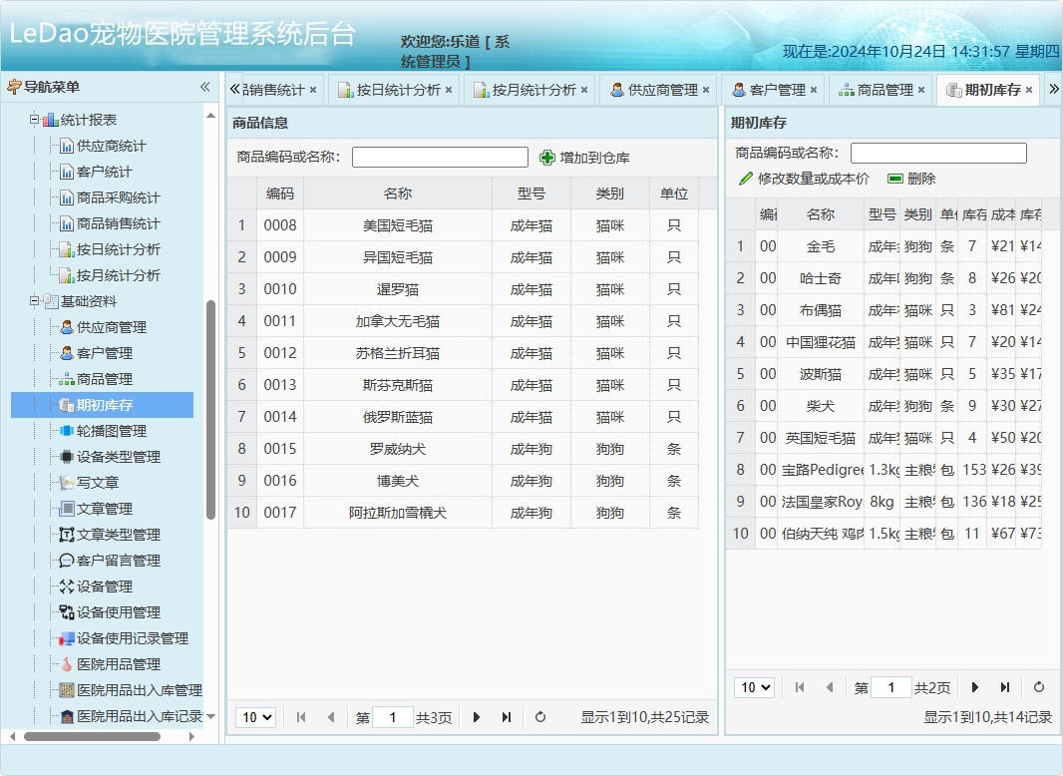1063x776 pixels.
Task: Click the 商品编码或名称 search field
Action: point(439,157)
